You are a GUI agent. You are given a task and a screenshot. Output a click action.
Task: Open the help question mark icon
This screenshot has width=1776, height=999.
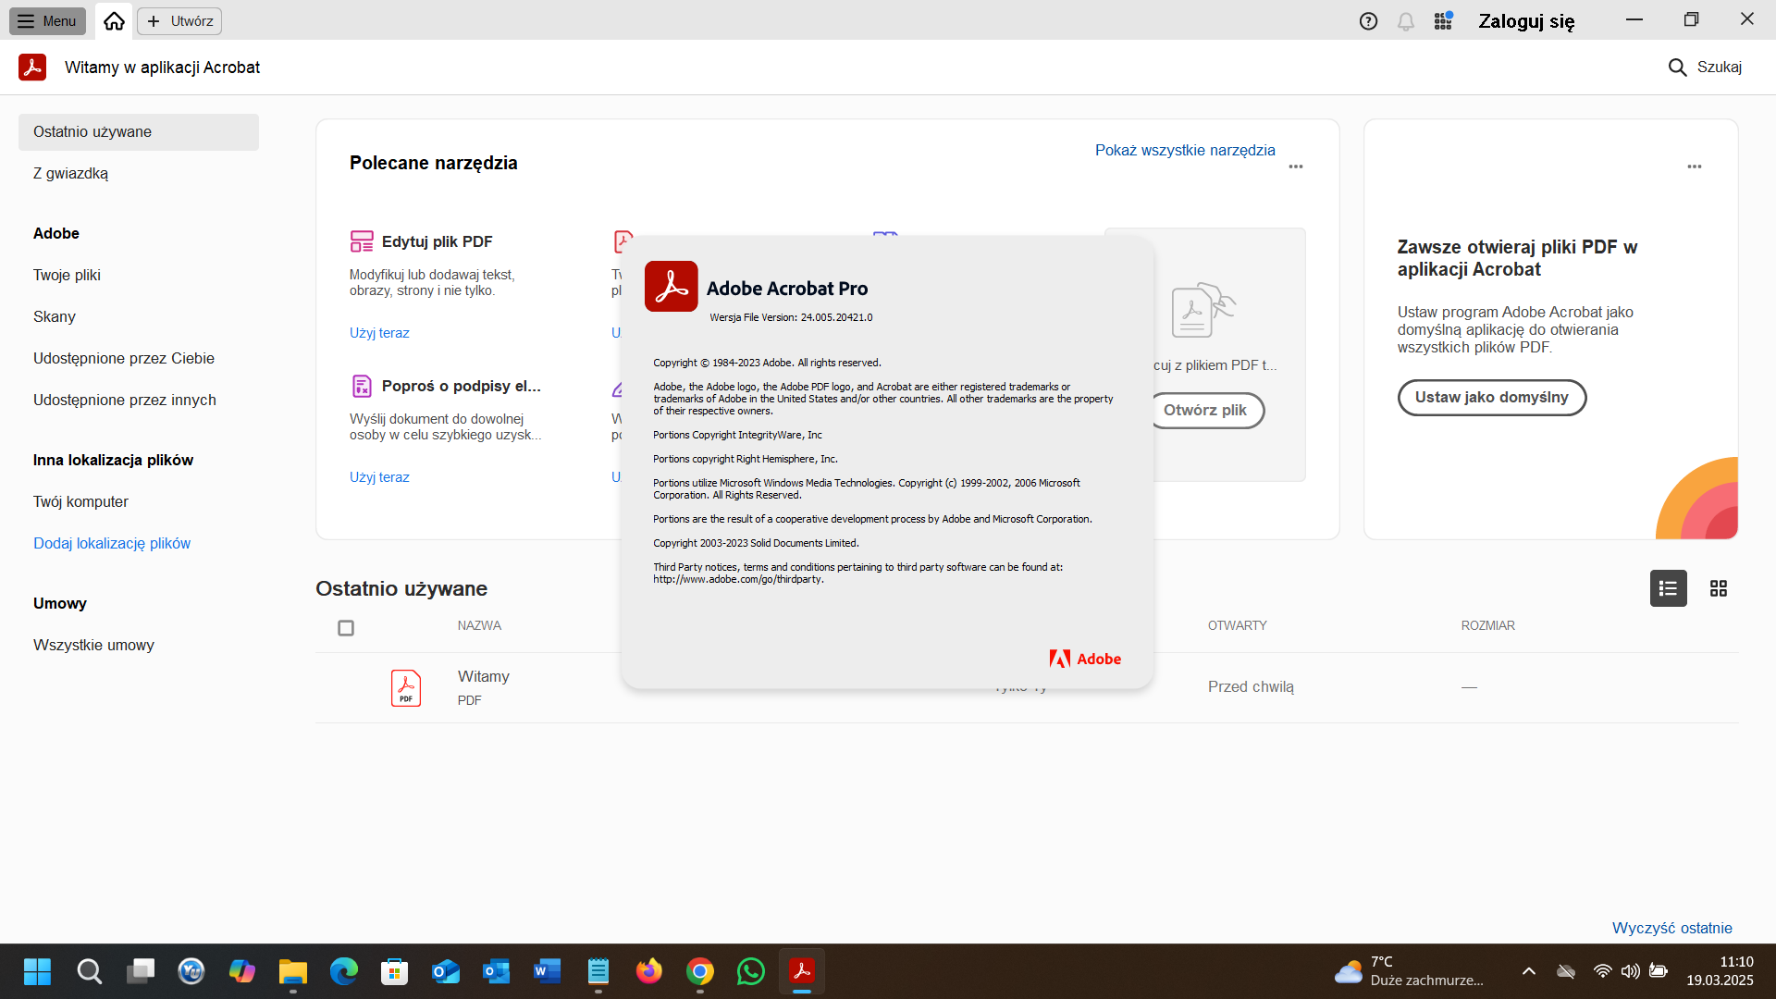tap(1368, 21)
